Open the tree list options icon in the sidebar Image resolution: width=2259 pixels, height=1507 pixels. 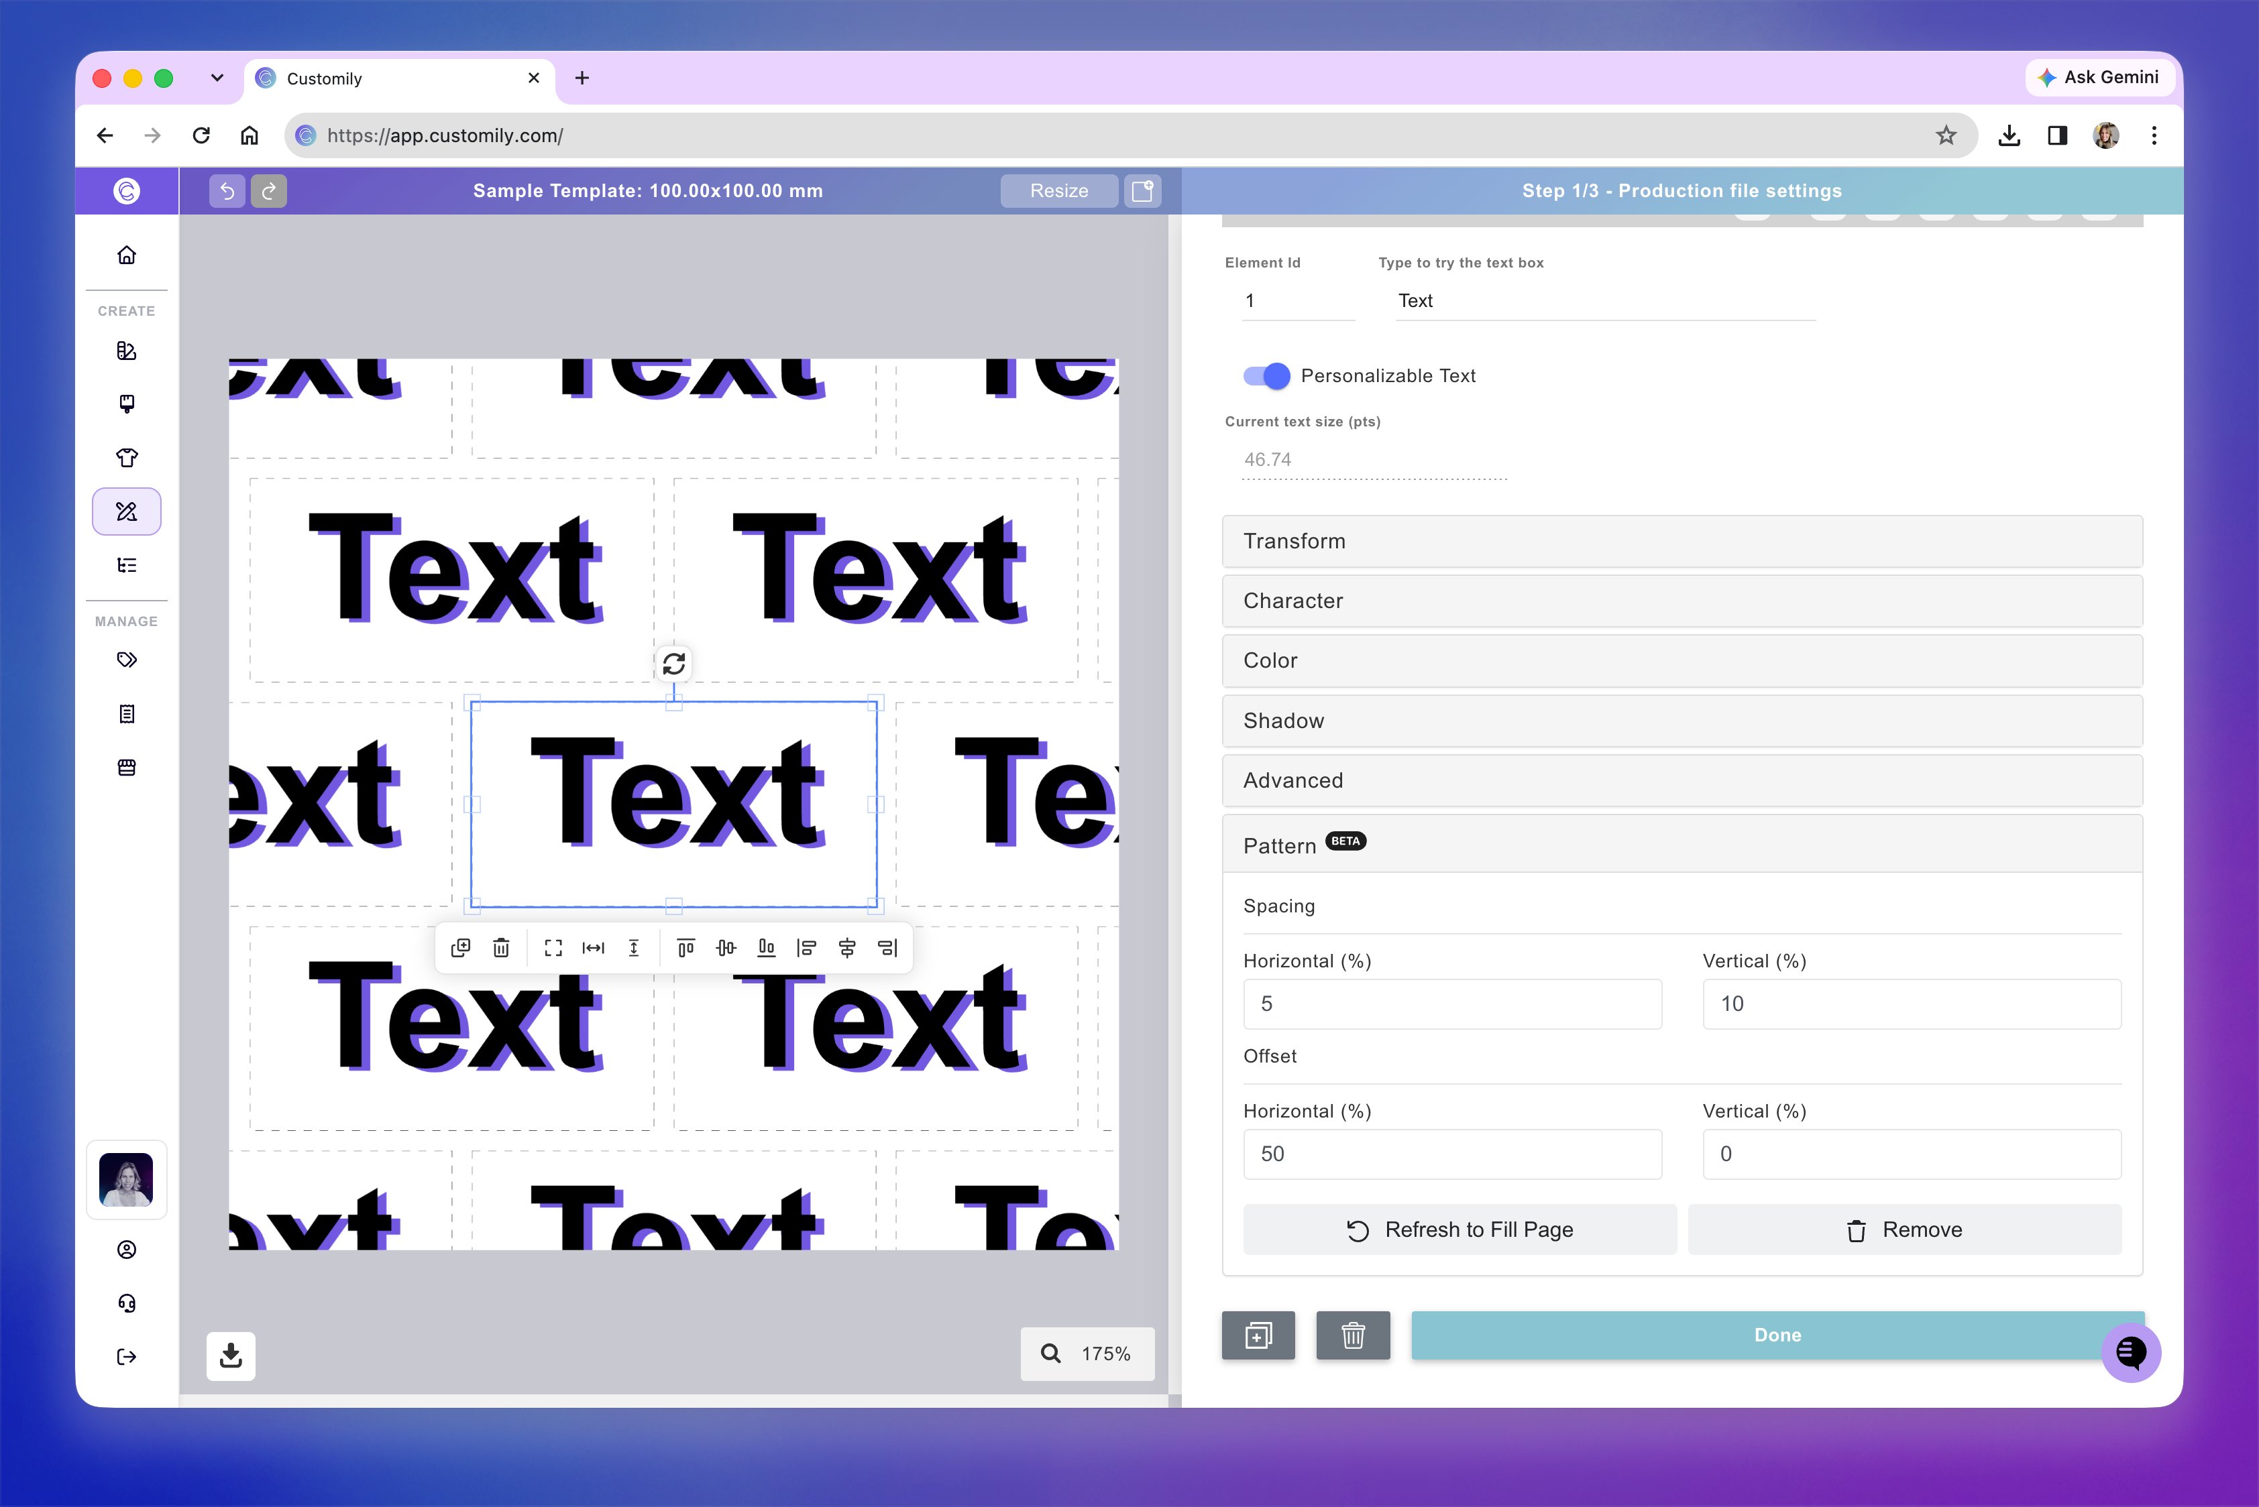(x=126, y=565)
